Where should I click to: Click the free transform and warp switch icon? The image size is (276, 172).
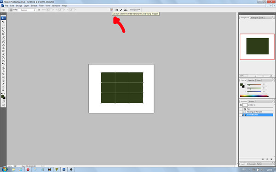click(x=111, y=10)
